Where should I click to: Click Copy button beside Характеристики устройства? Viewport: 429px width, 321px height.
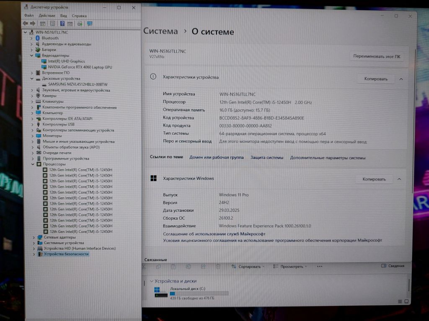375,79
